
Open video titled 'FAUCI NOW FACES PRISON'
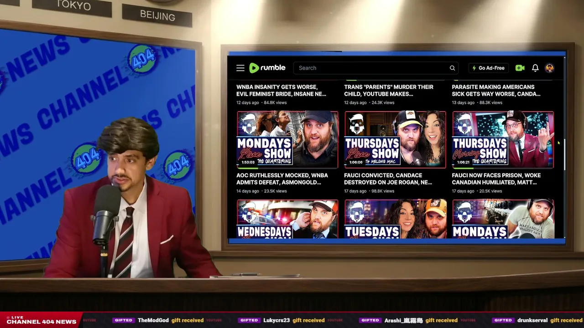496,179
